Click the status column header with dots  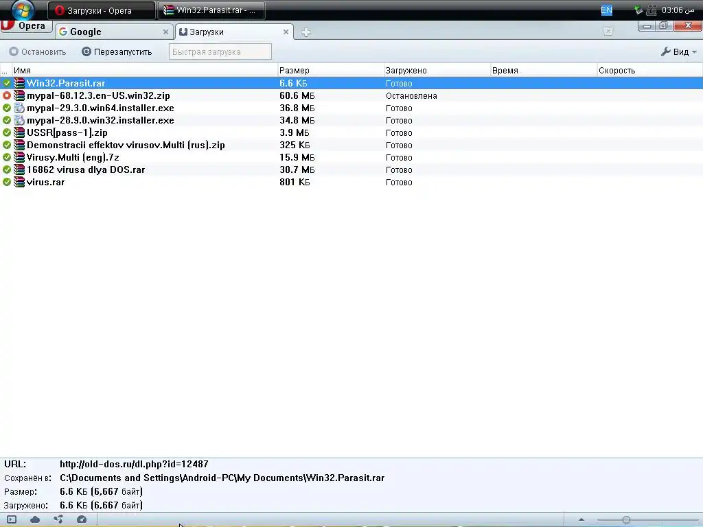[x=5, y=71]
